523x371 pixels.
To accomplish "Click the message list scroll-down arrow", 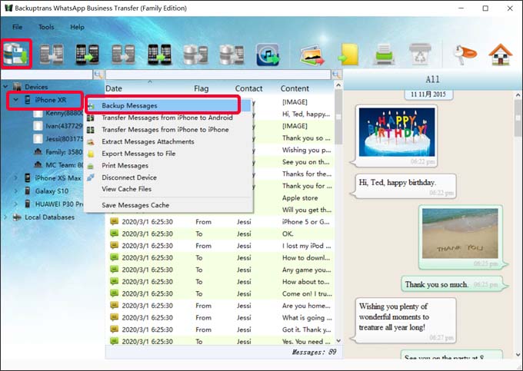I will (338, 341).
